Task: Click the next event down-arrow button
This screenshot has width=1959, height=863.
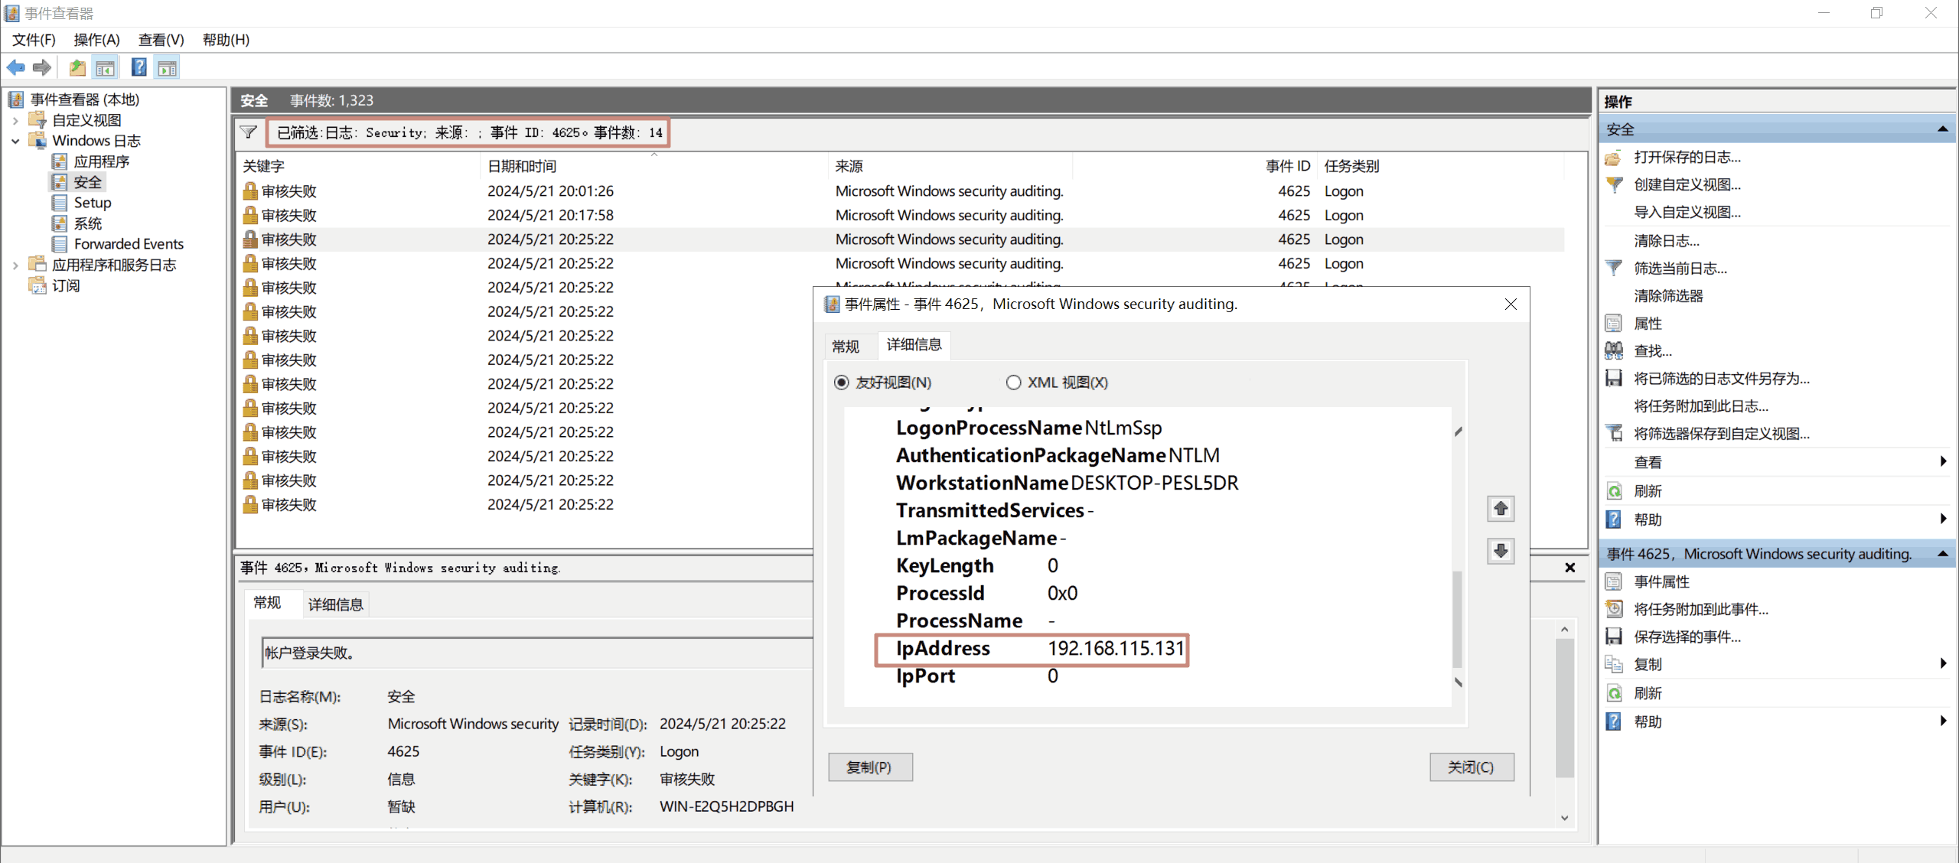Action: [1500, 551]
